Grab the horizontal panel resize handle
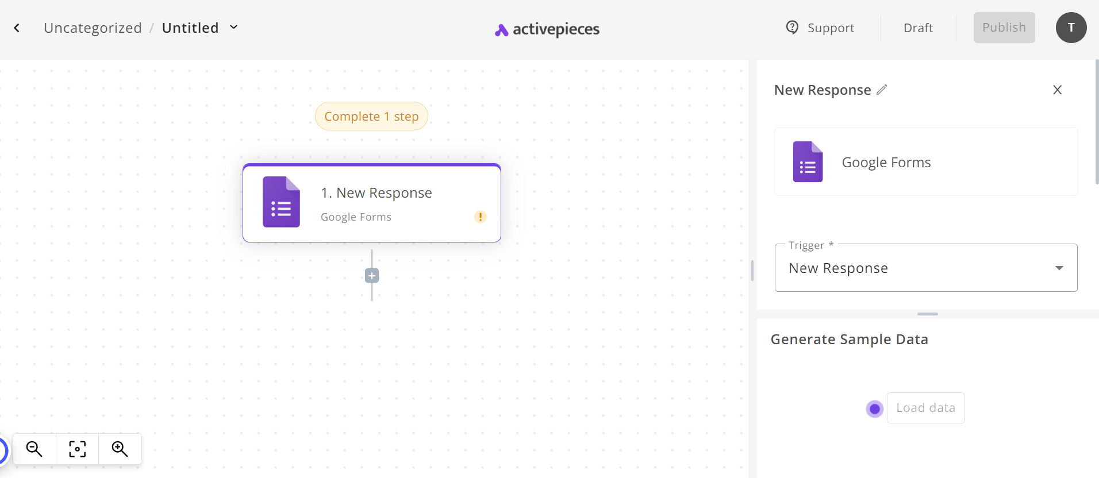Viewport: 1099px width, 478px height. click(x=927, y=314)
